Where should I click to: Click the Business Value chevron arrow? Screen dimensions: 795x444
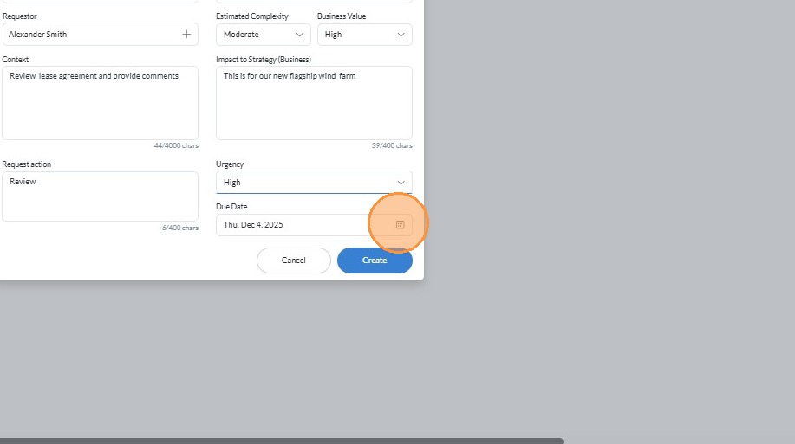[x=401, y=35]
